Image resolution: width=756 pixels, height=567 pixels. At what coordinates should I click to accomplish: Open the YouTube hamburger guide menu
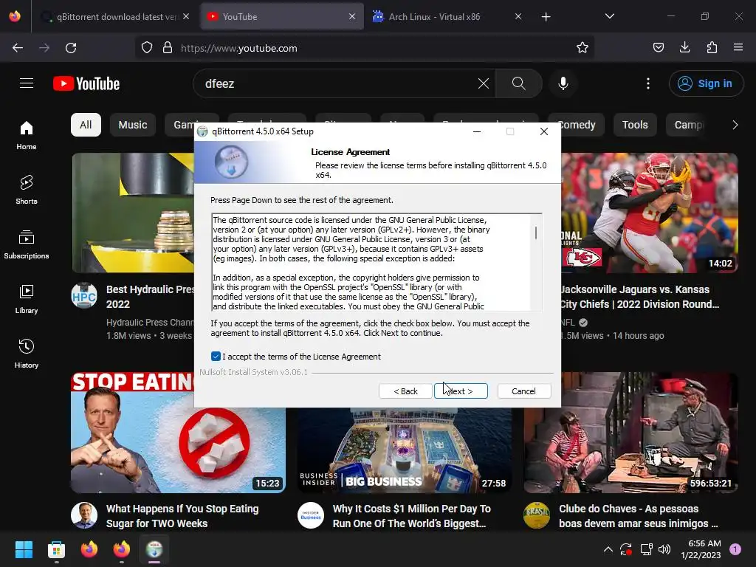(27, 83)
